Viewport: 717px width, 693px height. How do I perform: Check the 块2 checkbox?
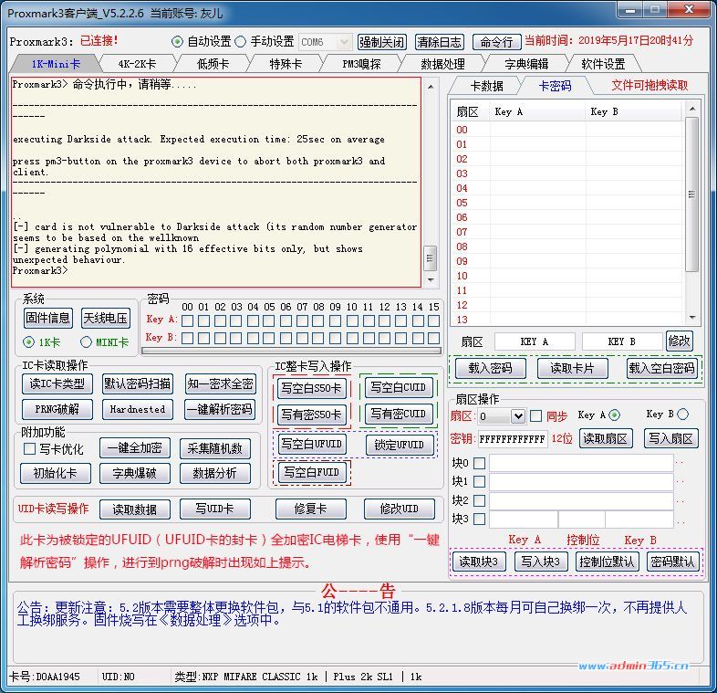pos(479,500)
